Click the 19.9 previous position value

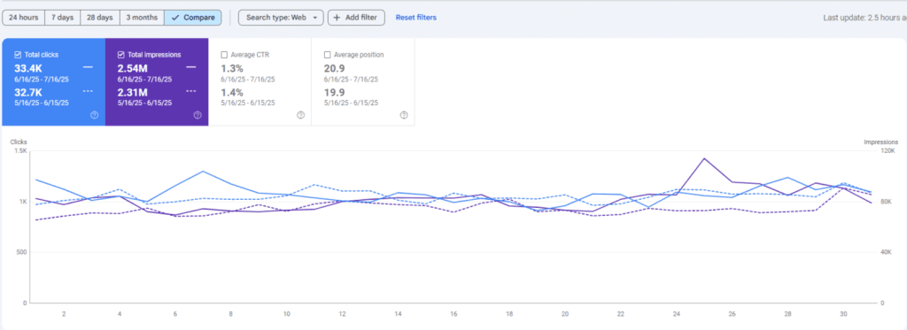334,92
